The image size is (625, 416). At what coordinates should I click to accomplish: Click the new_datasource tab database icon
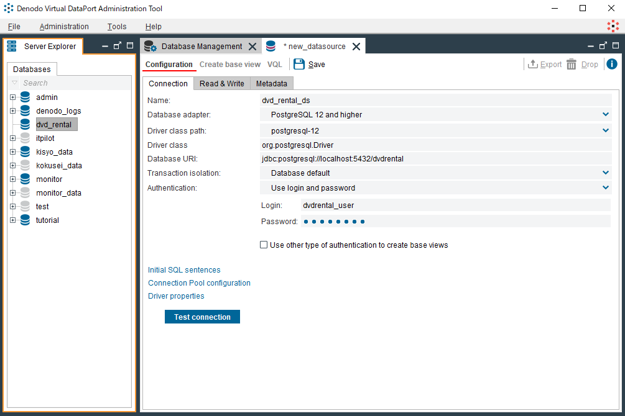[271, 46]
